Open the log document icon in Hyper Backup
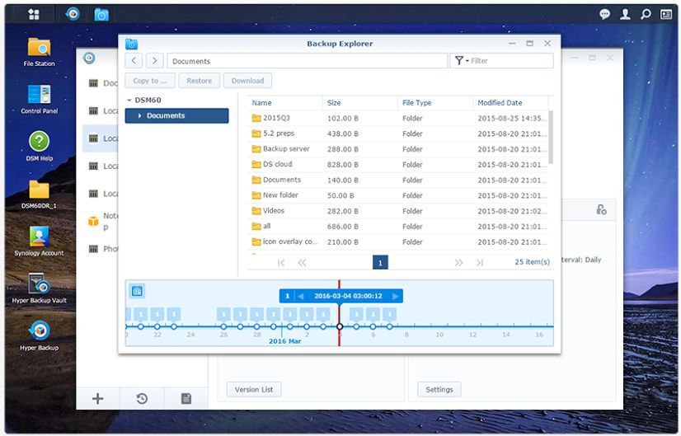This screenshot has width=681, height=436. (x=186, y=398)
